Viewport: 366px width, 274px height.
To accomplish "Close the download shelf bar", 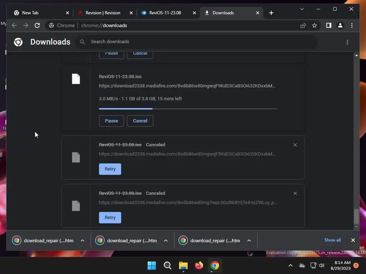I will pos(353,240).
